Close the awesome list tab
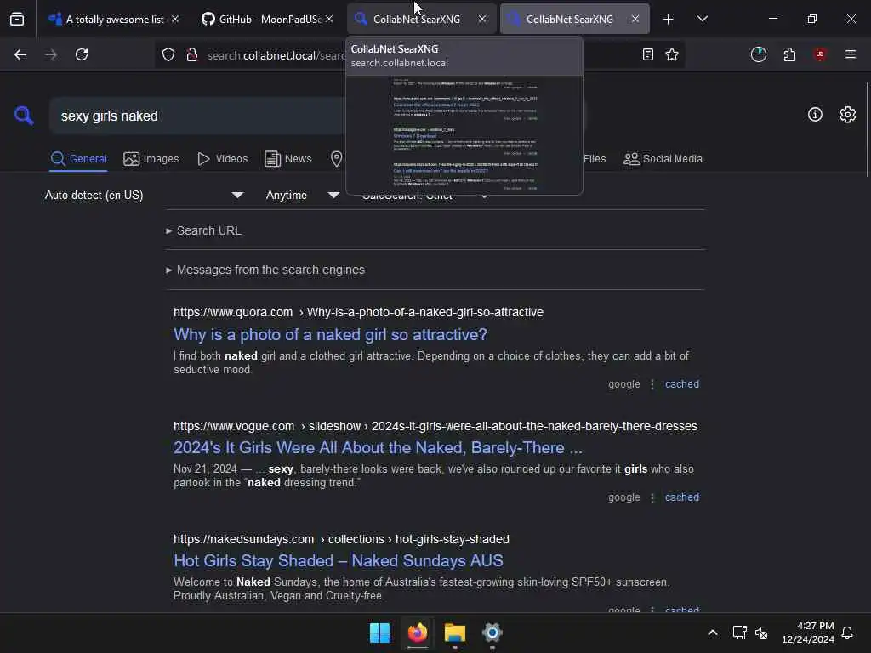The image size is (871, 653). [175, 19]
